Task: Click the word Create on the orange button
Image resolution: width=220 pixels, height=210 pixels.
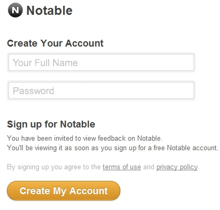Action: pyautogui.click(x=35, y=191)
